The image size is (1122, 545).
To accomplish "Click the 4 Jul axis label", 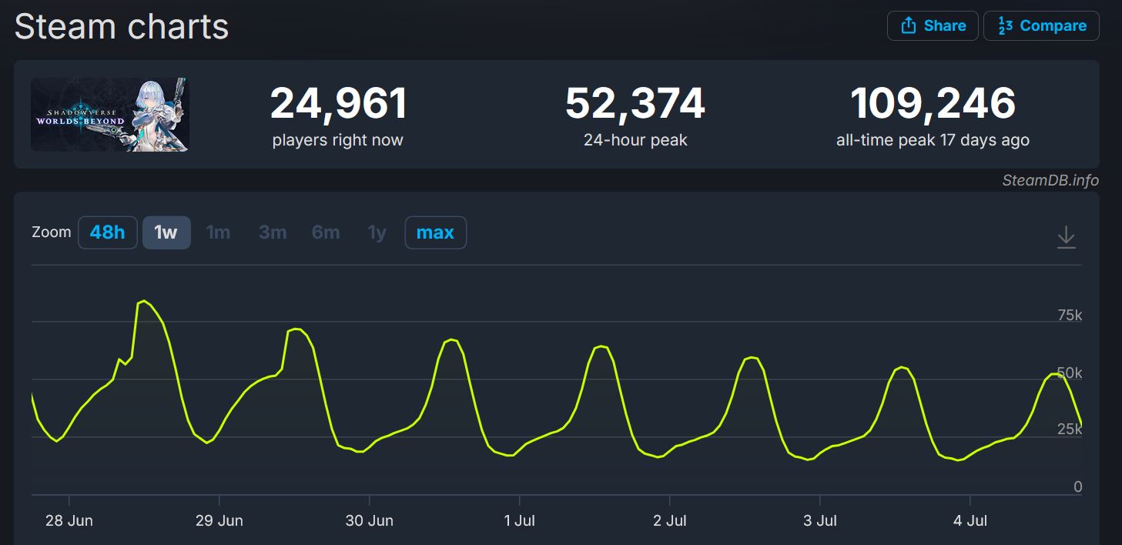I will click(x=970, y=520).
